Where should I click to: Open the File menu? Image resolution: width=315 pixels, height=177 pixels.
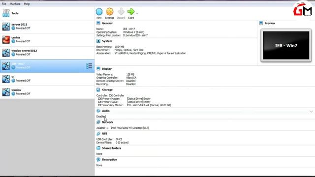coord(4,4)
